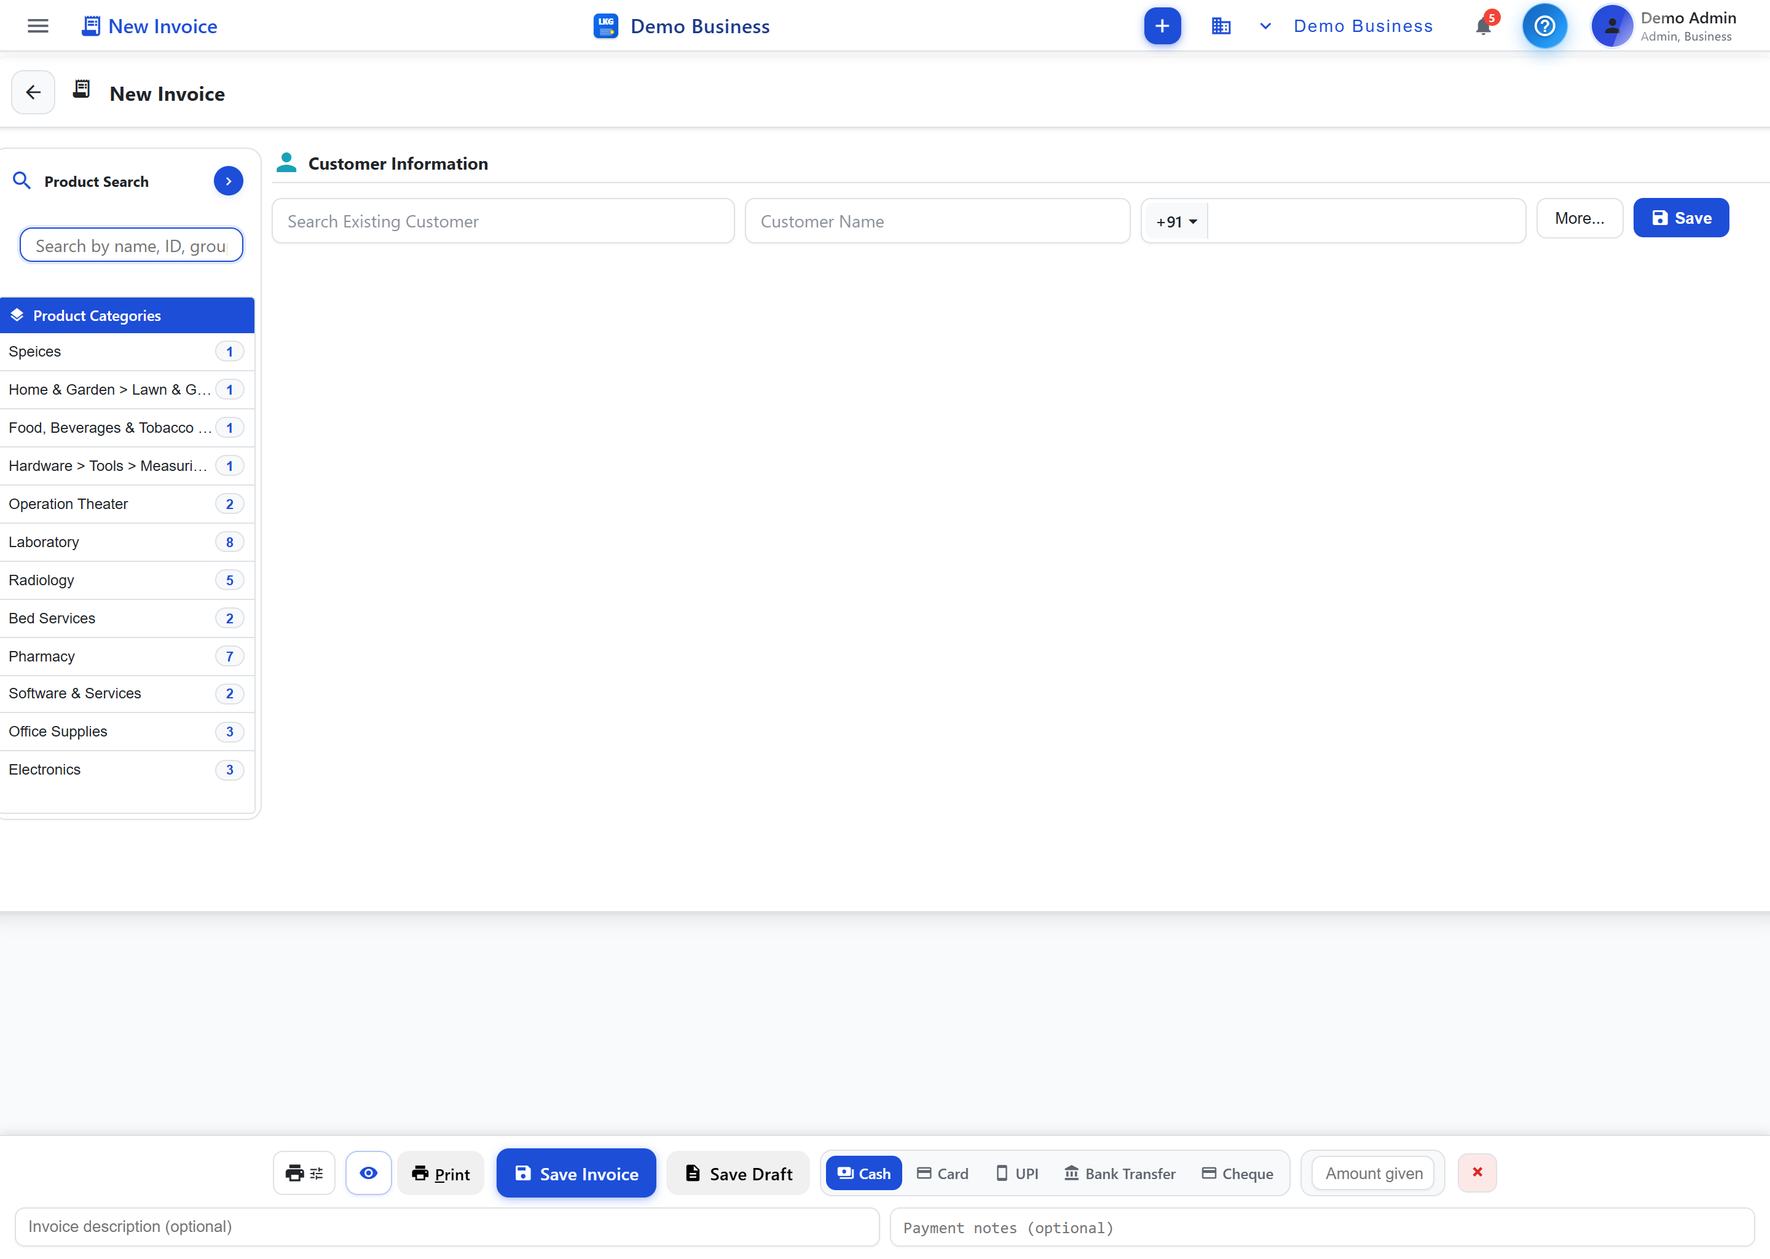Toggle invoice preview eye button

[x=369, y=1173]
